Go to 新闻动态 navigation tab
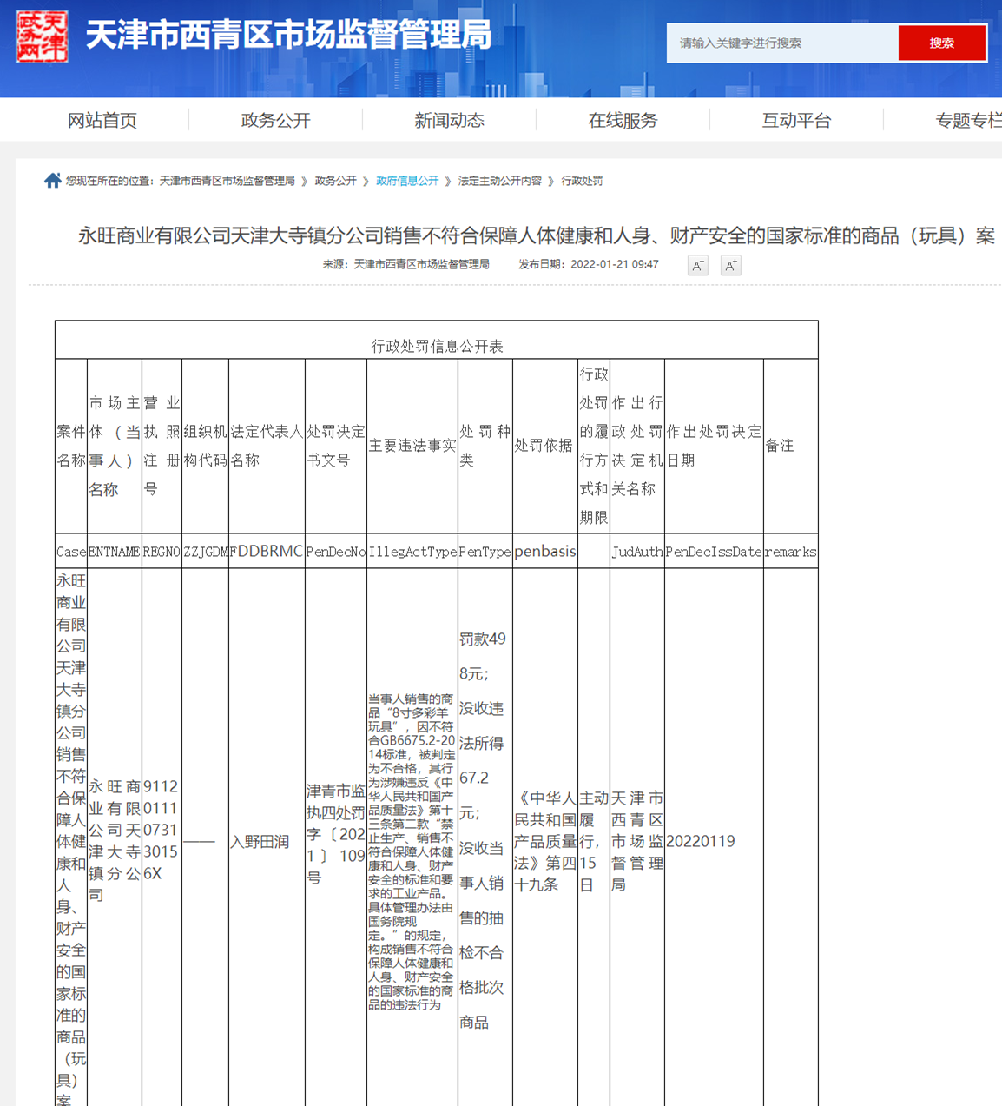The height and width of the screenshot is (1106, 1002). click(x=450, y=120)
